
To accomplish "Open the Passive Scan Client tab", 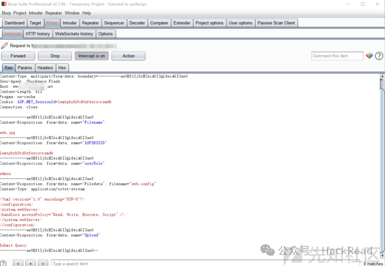I will click(276, 23).
